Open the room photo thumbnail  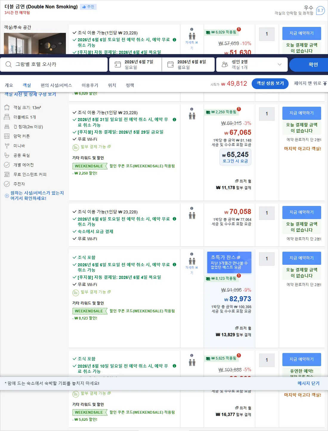[35, 43]
